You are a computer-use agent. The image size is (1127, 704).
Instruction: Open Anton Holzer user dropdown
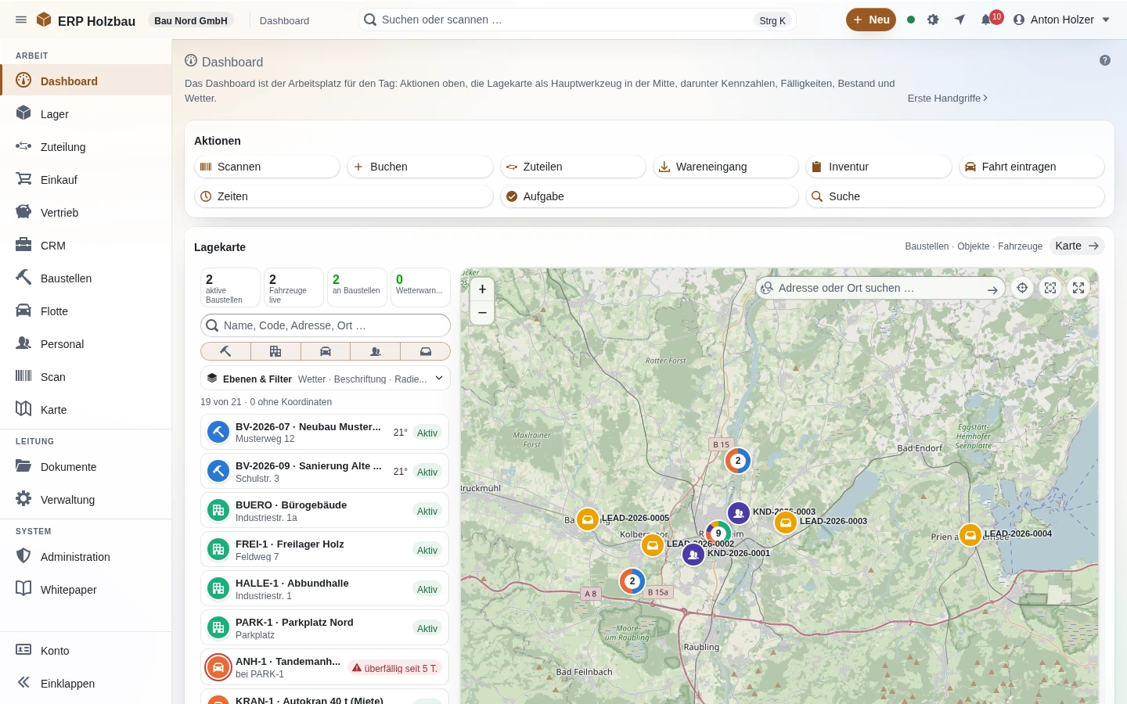point(1062,20)
